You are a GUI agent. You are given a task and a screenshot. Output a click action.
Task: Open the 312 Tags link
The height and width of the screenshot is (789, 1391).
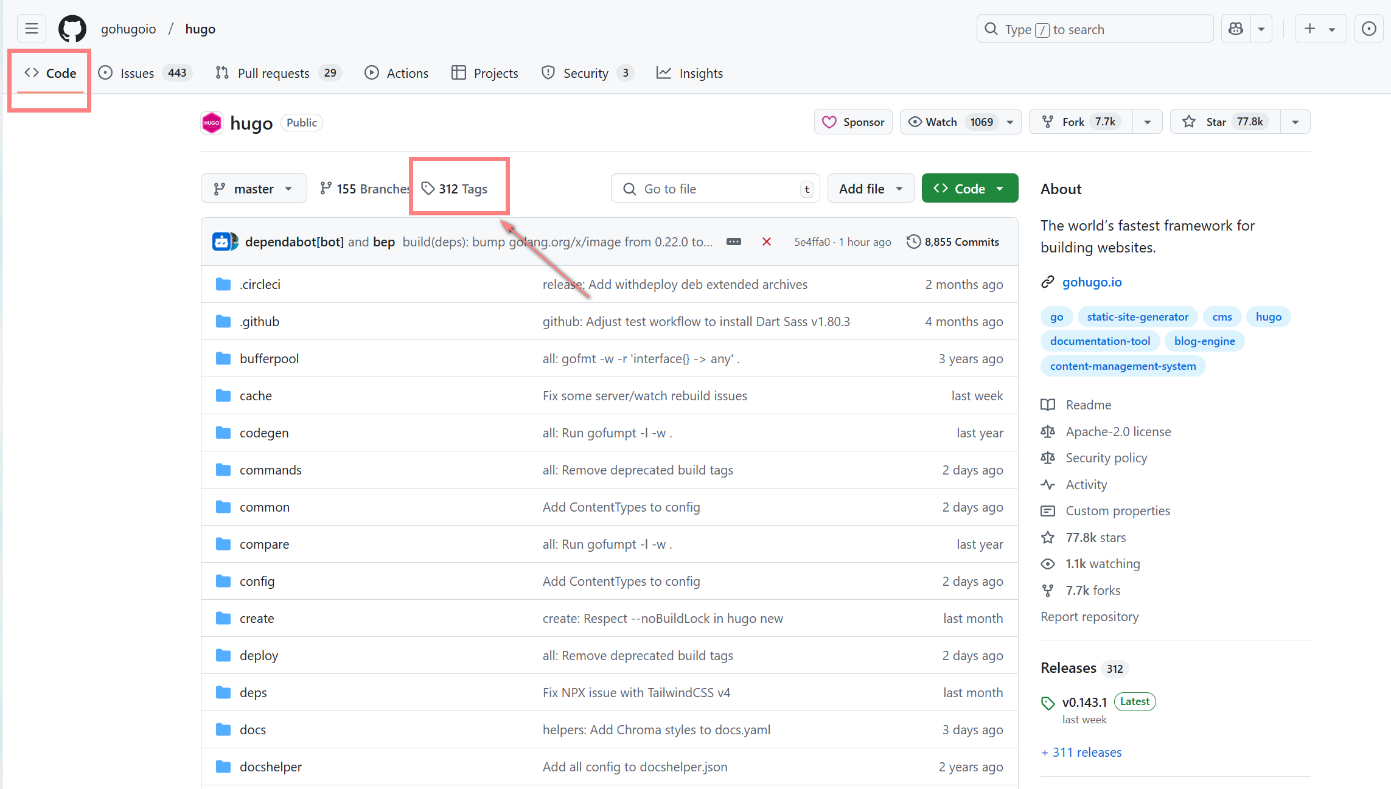point(455,189)
